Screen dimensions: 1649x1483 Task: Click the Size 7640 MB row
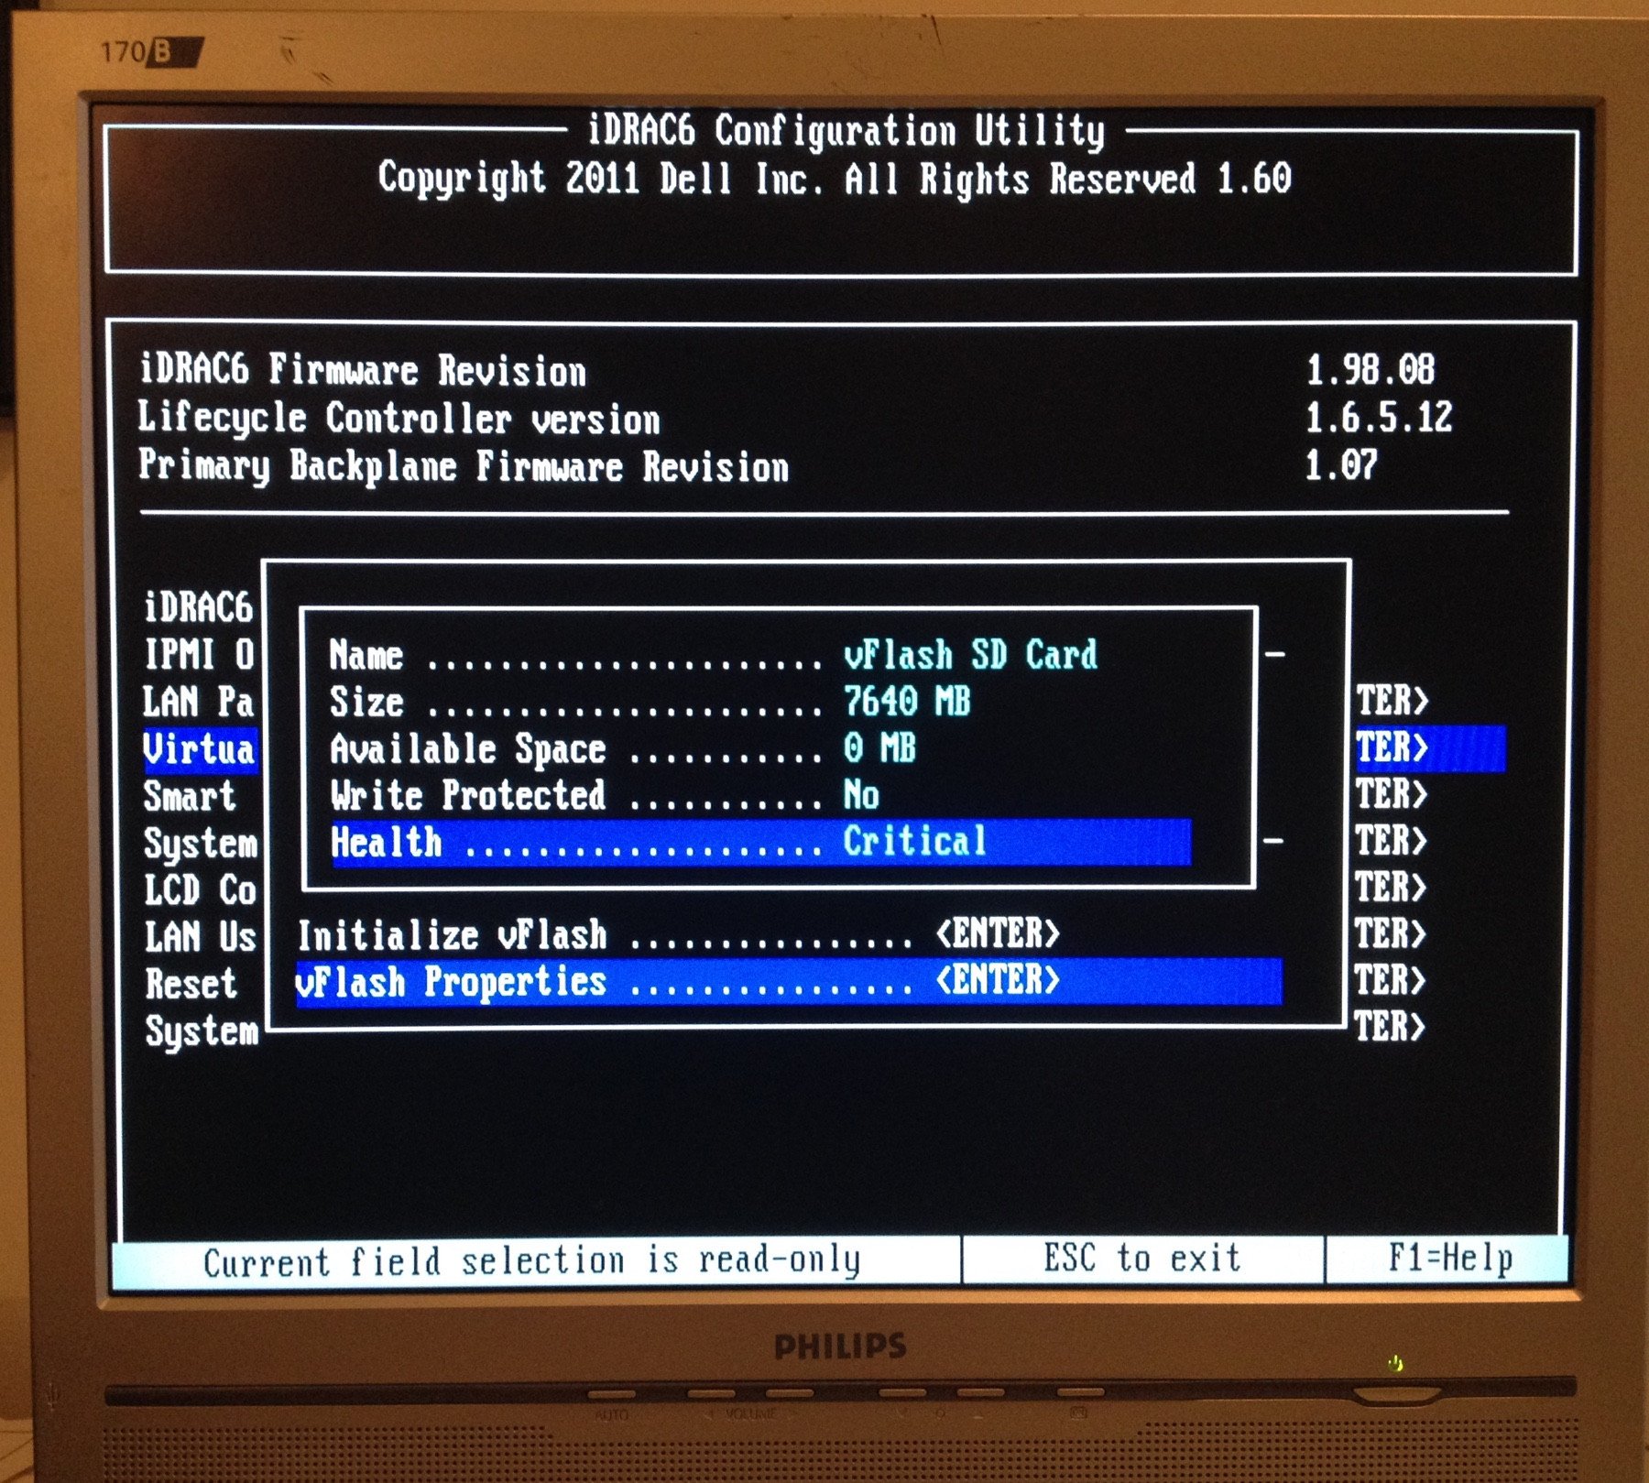650,702
